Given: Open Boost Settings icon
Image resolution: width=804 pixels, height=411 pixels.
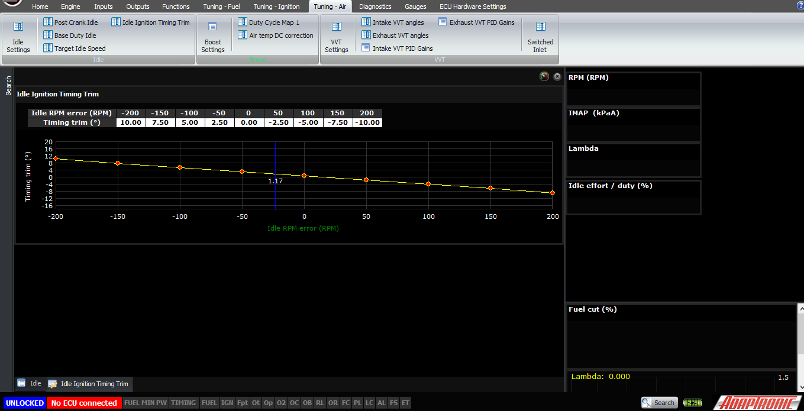Looking at the screenshot, I should [212, 37].
